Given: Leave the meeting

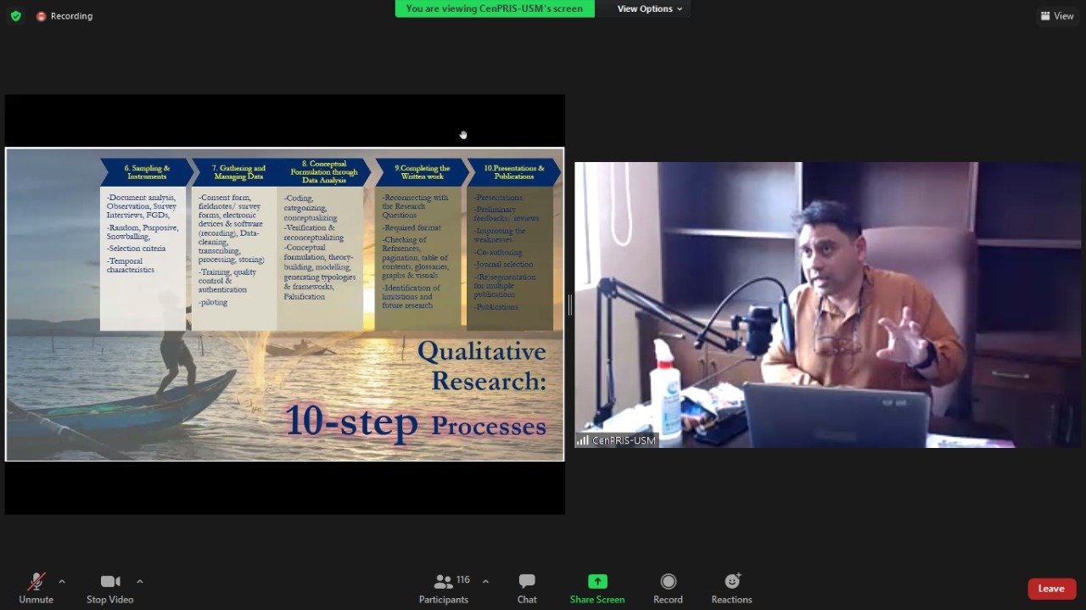Looking at the screenshot, I should 1051,589.
